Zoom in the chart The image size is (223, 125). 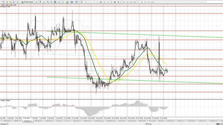(48, 2)
